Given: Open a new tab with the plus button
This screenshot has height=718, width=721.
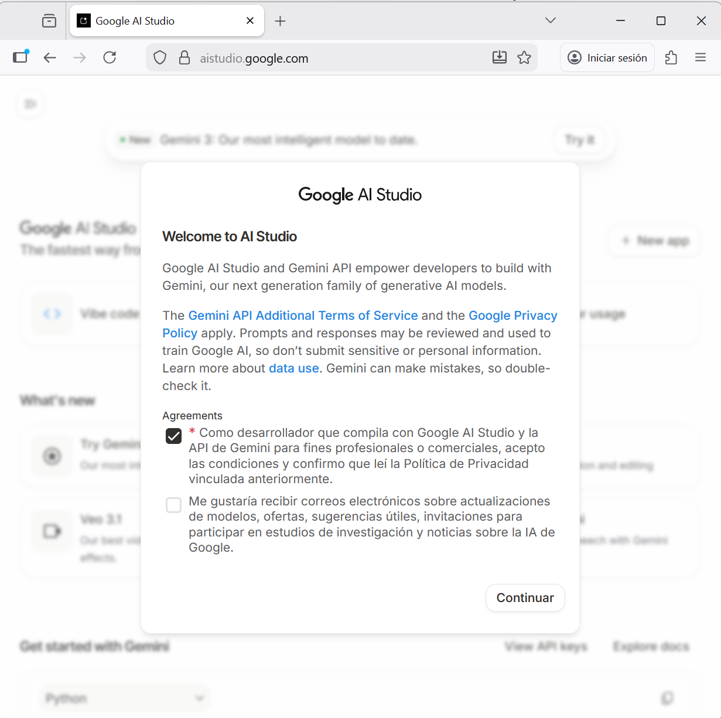Looking at the screenshot, I should [281, 21].
